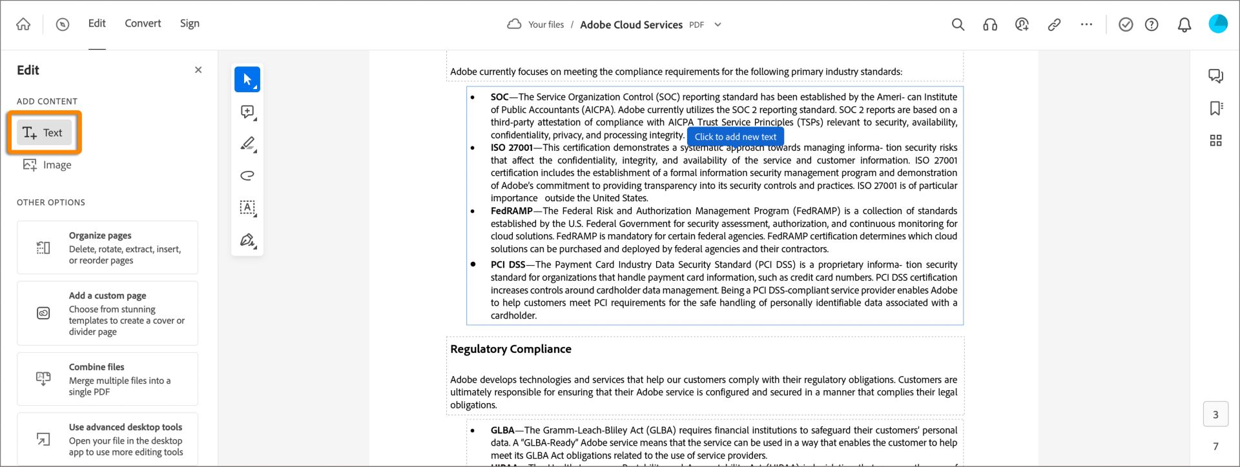Screen dimensions: 1240x467
Task: Click the Organize pages icon
Action: click(x=43, y=248)
